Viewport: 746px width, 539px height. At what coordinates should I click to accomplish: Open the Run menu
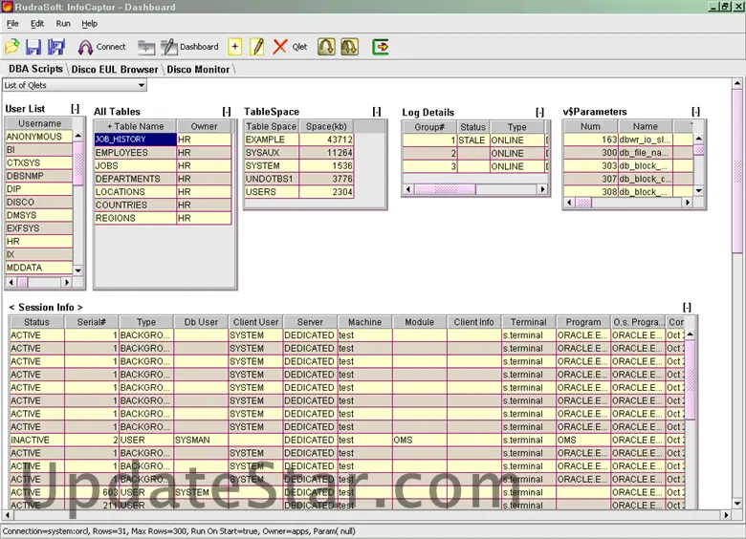point(63,23)
